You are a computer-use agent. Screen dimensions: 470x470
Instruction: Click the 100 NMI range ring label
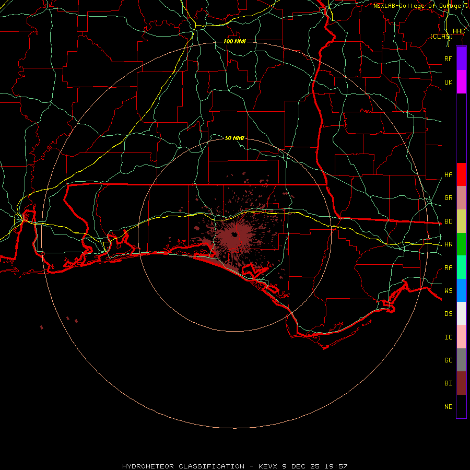(x=234, y=41)
